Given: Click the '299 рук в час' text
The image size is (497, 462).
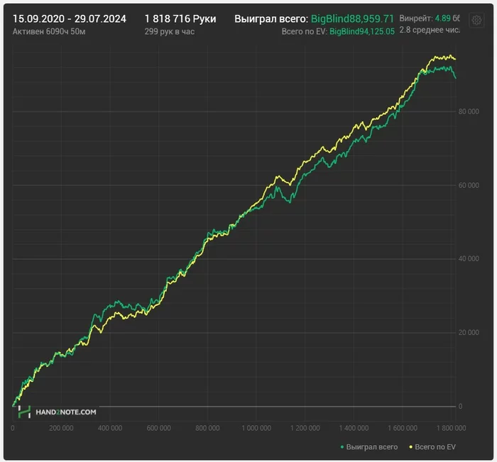Looking at the screenshot, I should pos(170,31).
